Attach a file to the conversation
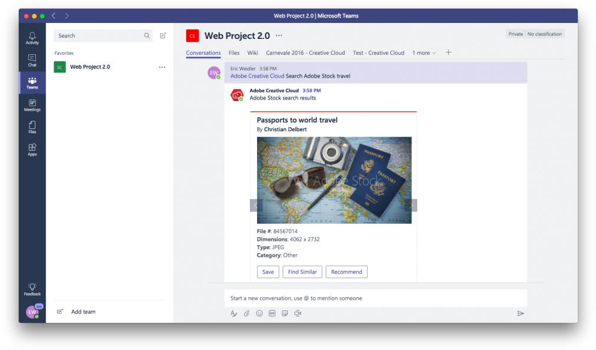This screenshot has width=596, height=350. 246,313
